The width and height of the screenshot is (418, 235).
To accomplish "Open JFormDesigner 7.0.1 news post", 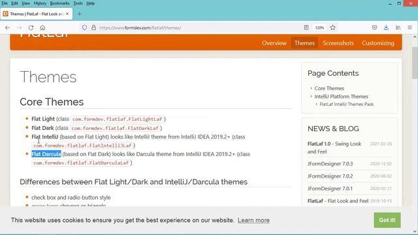I will (330, 189).
